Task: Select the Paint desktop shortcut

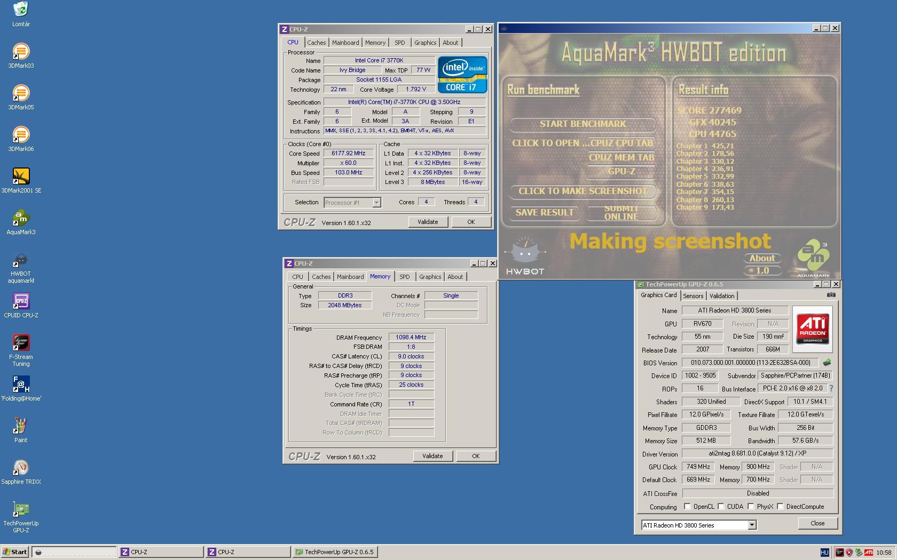Action: click(x=21, y=430)
